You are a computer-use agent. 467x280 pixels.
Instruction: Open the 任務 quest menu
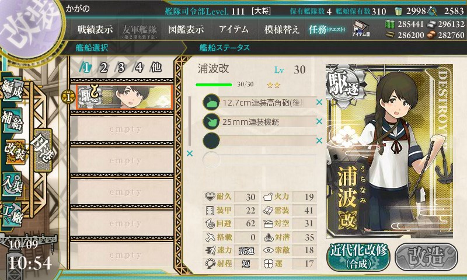[327, 29]
